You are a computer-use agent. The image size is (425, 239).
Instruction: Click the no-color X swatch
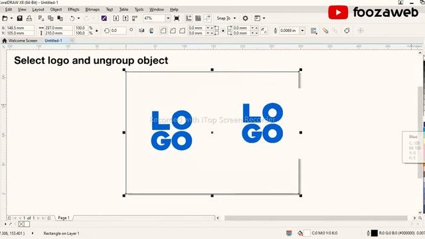(x=21, y=224)
